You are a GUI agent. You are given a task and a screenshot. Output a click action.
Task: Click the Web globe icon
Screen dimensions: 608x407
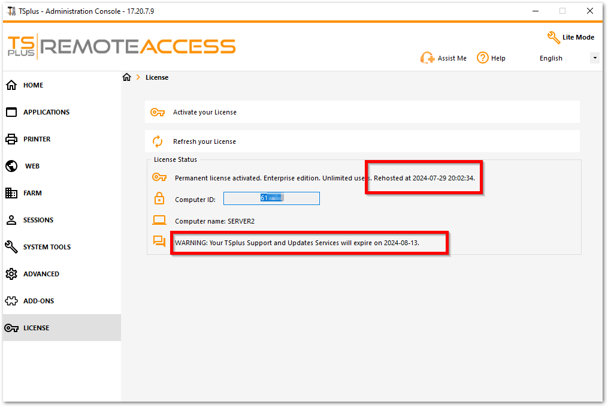coord(11,166)
